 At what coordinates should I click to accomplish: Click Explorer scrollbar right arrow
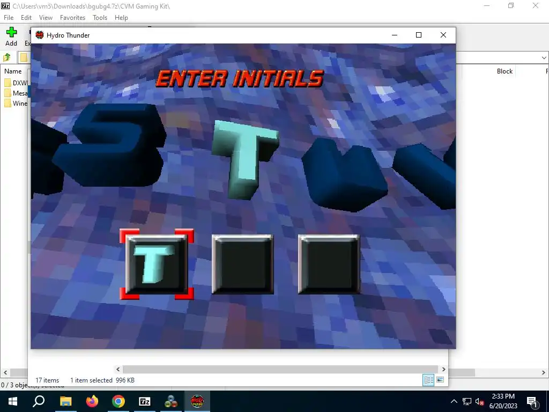pos(443,369)
